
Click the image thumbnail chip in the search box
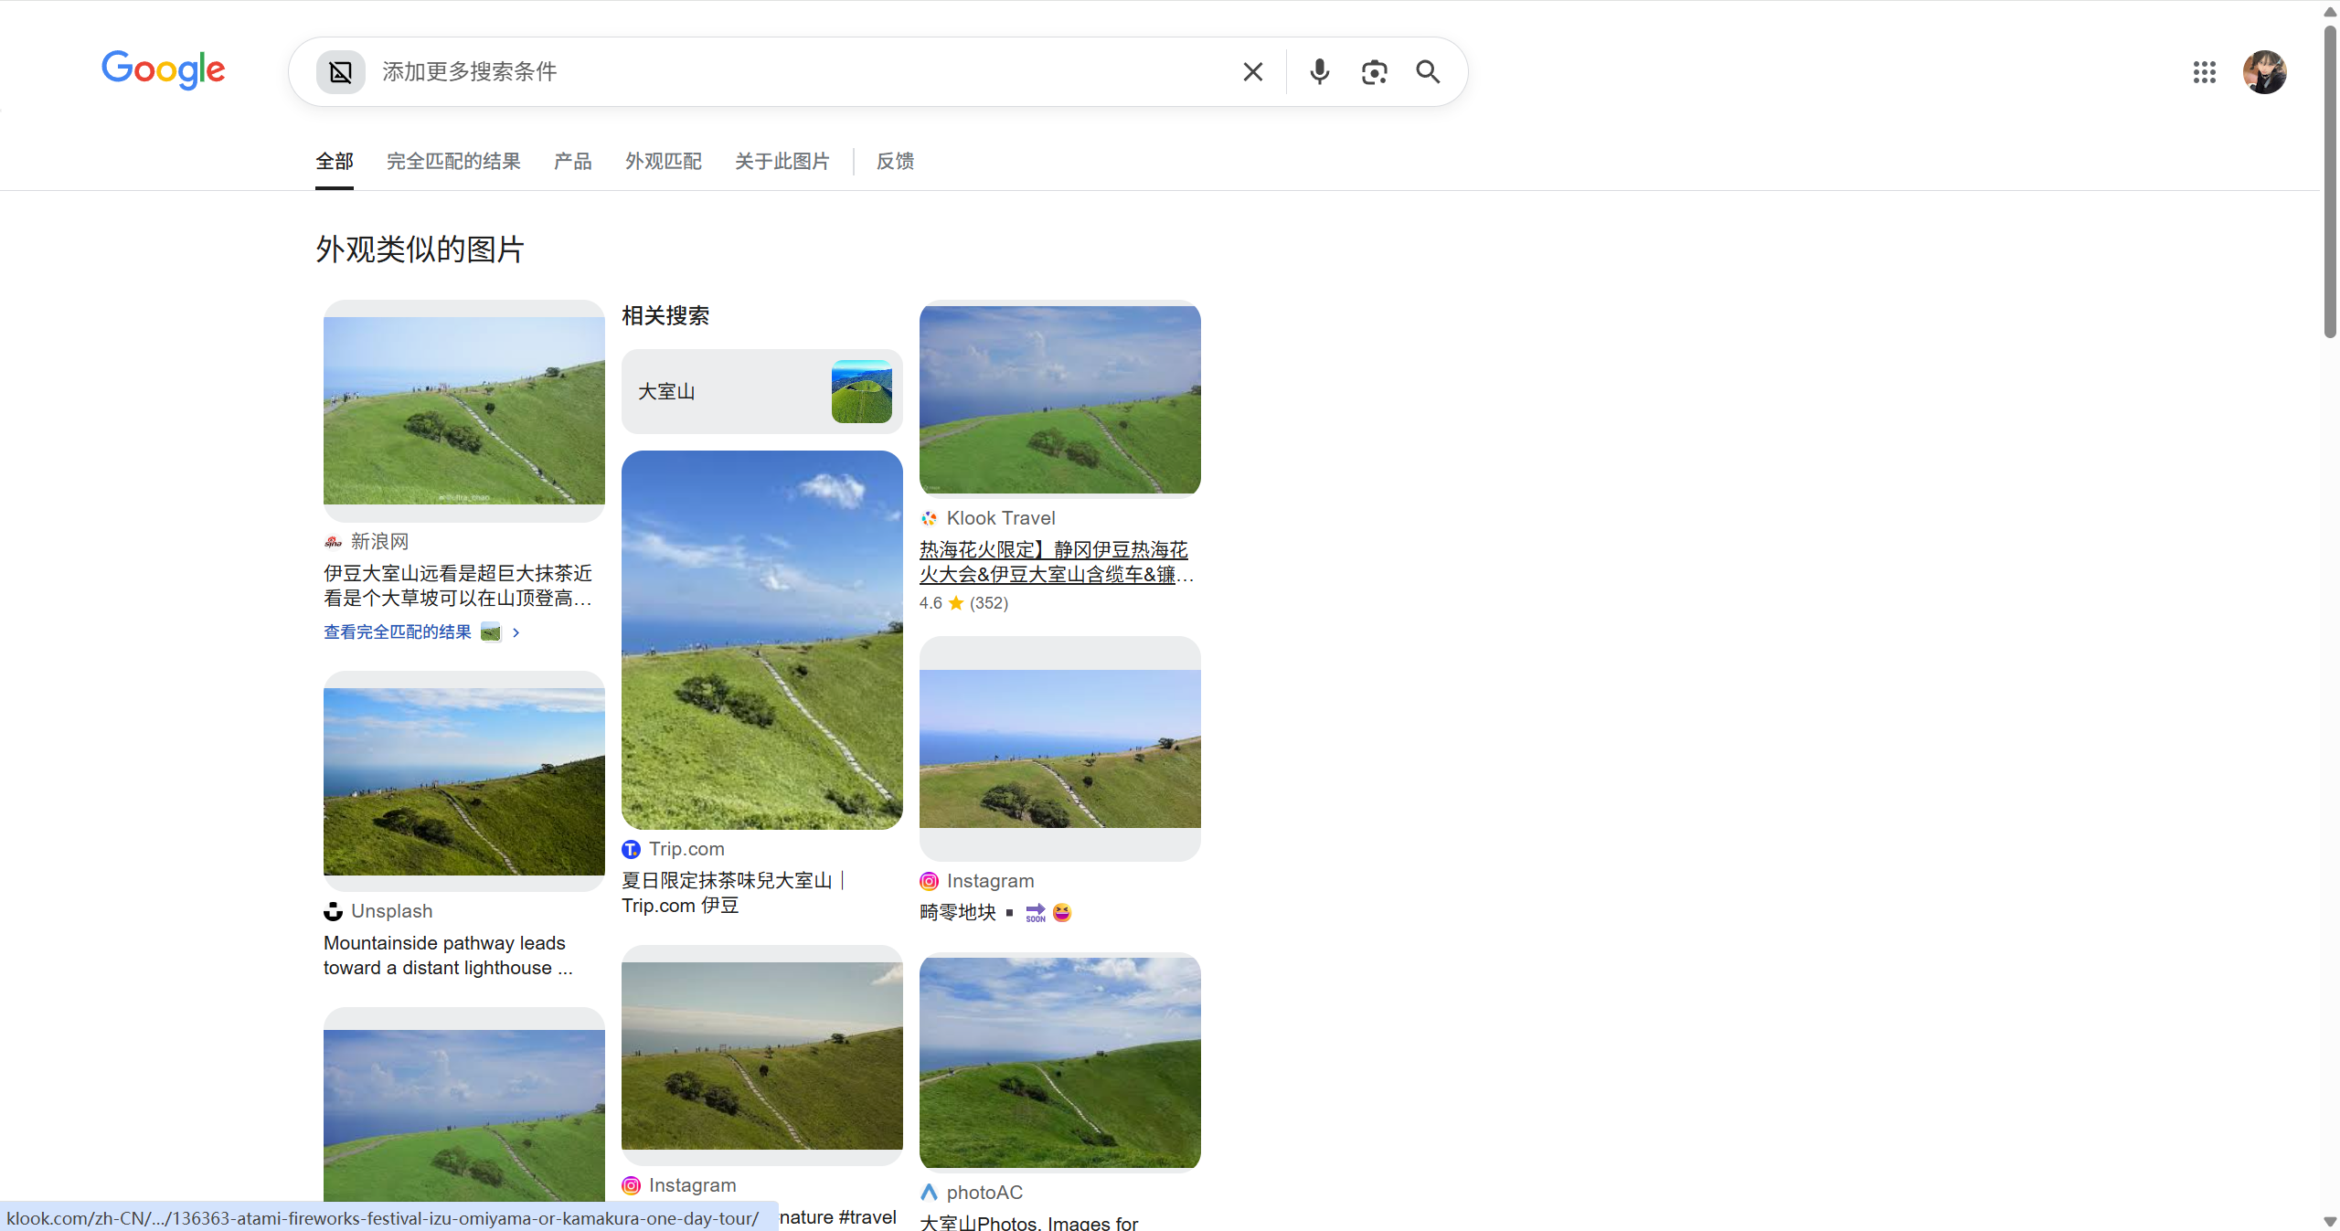(340, 72)
